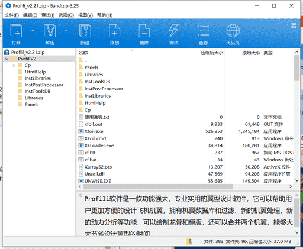
Task: Click the Unzdll.dll file icon
Action: pyautogui.click(x=81, y=174)
